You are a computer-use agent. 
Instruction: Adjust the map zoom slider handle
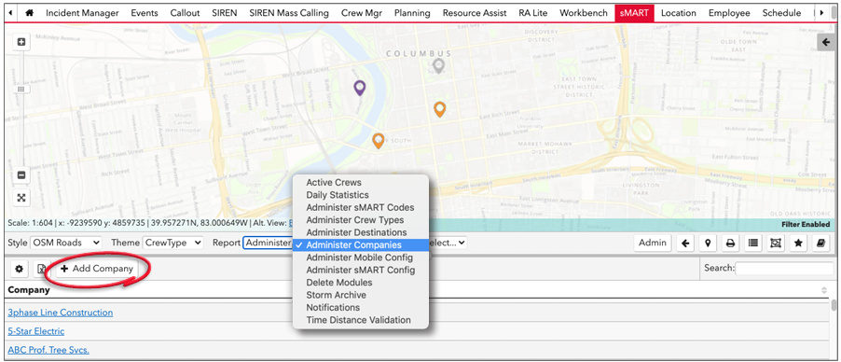(x=21, y=90)
